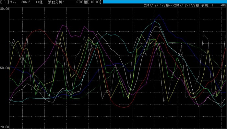
Task: Click the blue title bar at the top
Action: coord(165,2)
